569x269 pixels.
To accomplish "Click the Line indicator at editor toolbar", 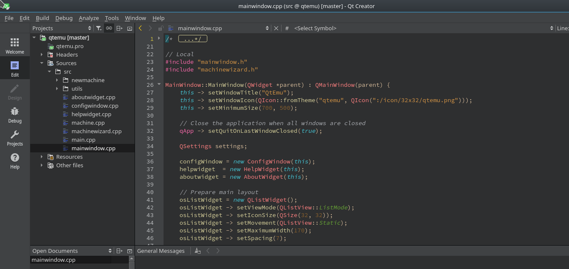I will (x=563, y=28).
